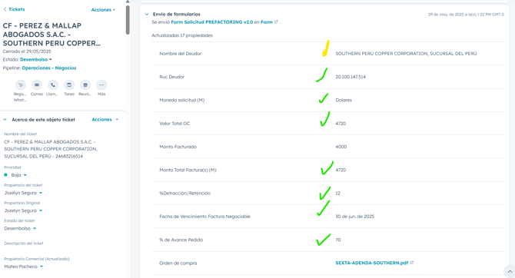The height and width of the screenshot is (278, 515).
Task: Click Nombre del Deudor label
Action: pos(181,54)
